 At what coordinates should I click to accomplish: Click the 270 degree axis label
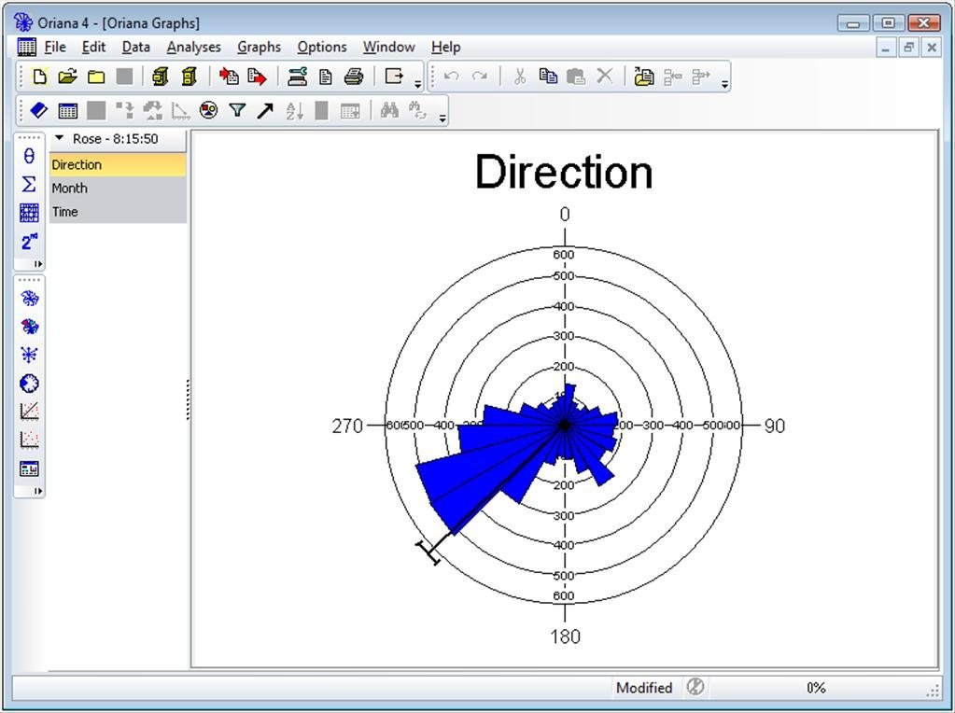347,426
